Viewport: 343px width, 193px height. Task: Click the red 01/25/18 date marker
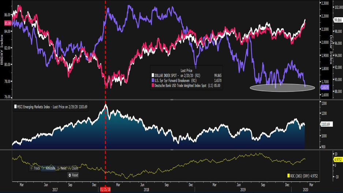[x=105, y=189]
